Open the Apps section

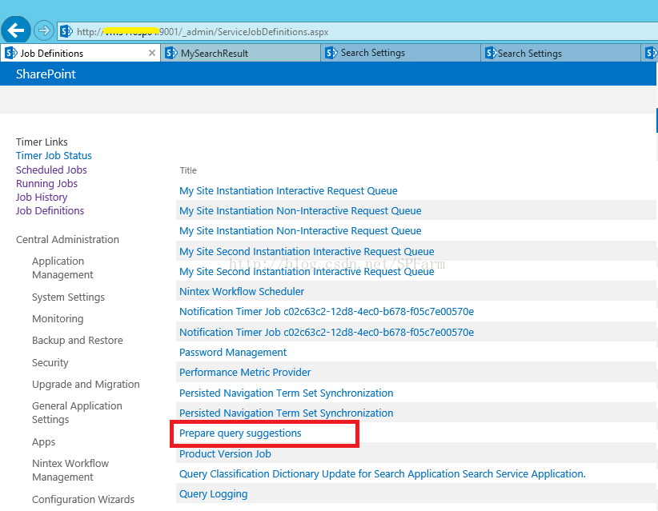44,442
